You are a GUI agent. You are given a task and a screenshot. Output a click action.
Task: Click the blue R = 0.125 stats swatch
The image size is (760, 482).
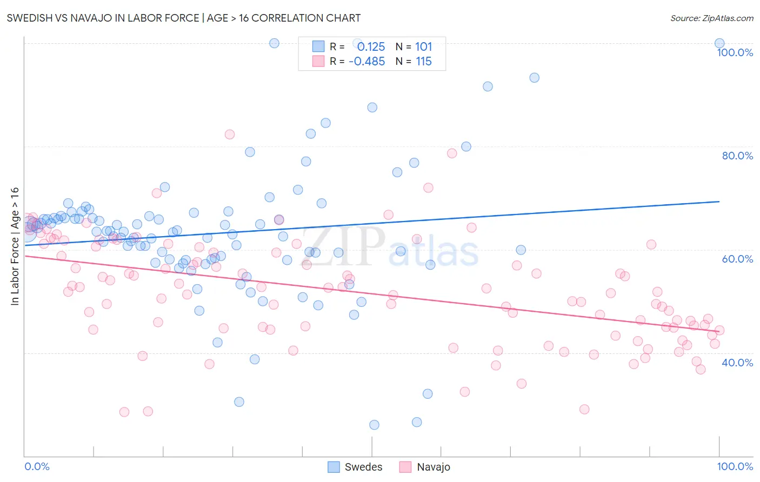pos(318,46)
